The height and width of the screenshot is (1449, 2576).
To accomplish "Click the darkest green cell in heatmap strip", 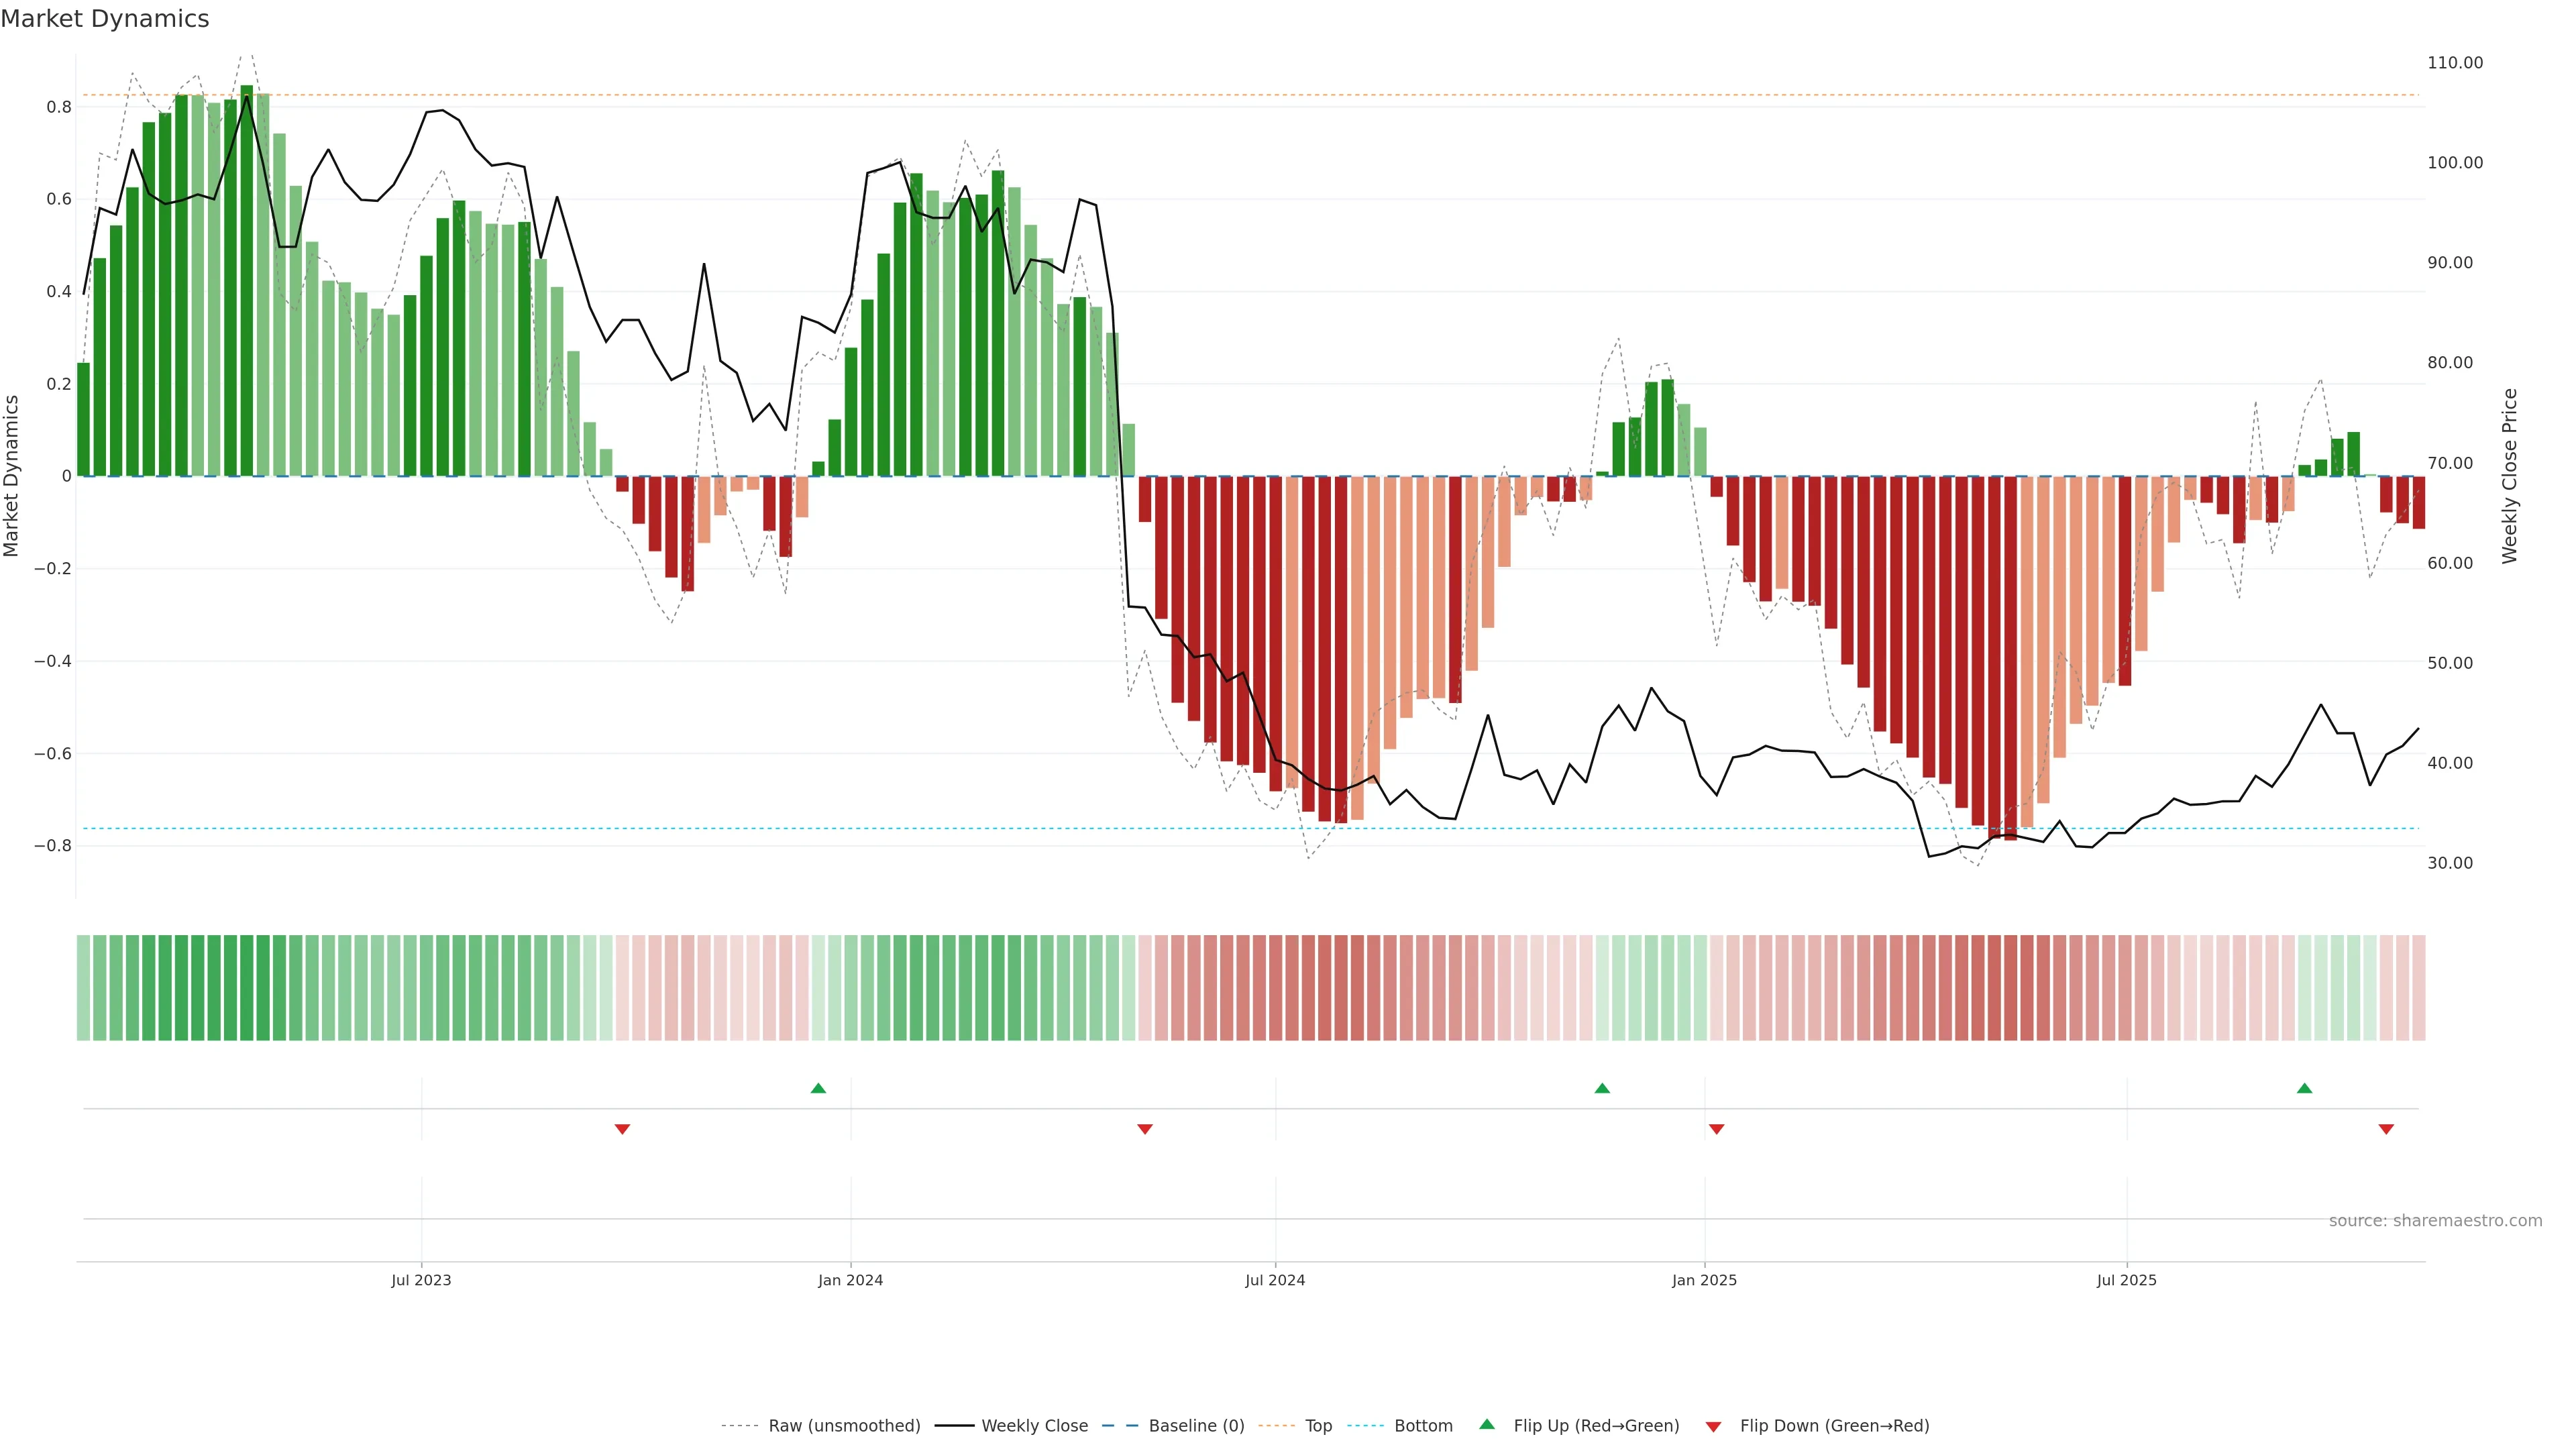I will pyautogui.click(x=247, y=988).
